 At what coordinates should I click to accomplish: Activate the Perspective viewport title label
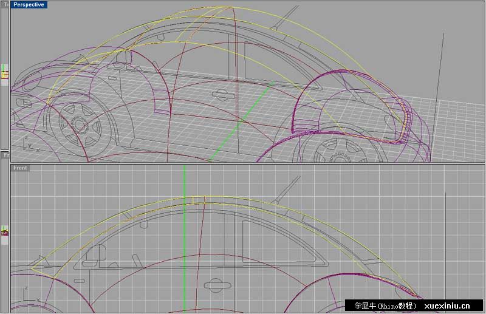(29, 5)
